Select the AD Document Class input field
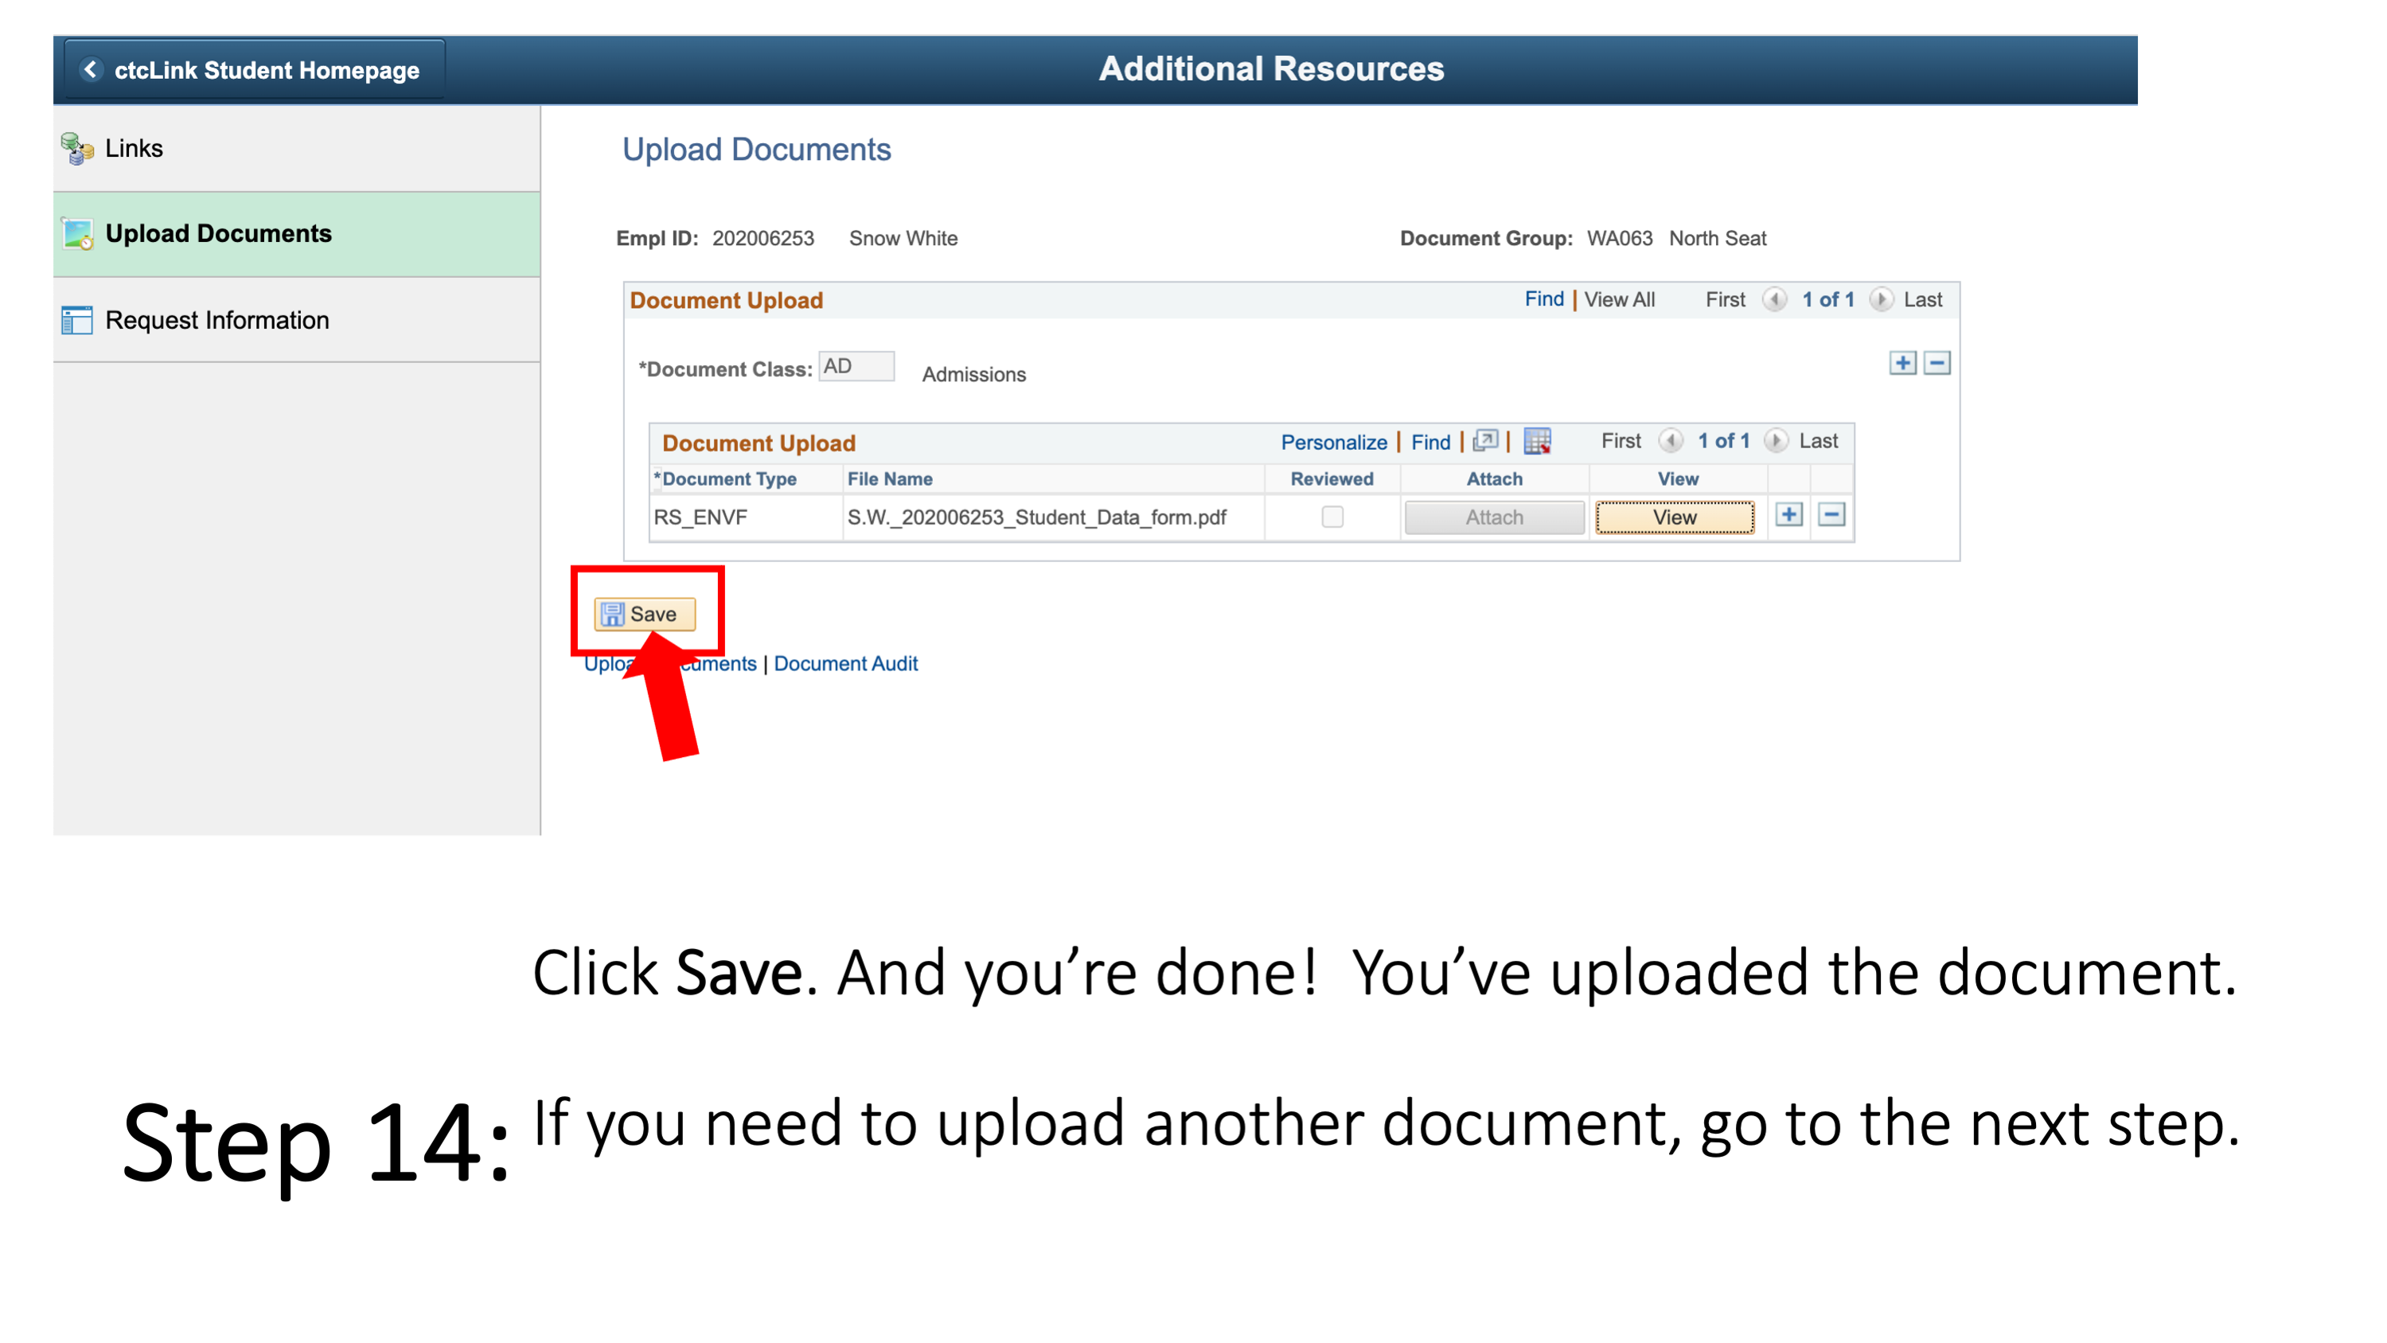This screenshot has width=2387, height=1343. (x=856, y=367)
